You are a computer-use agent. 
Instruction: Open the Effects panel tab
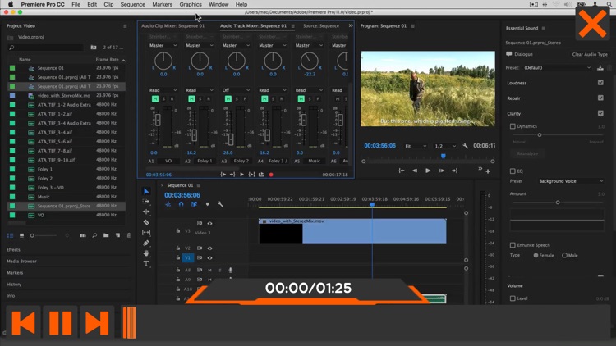click(13, 249)
